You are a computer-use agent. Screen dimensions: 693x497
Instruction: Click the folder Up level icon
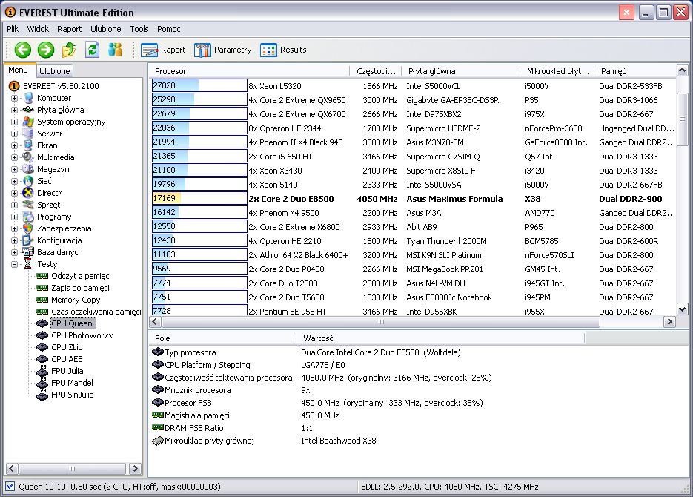pos(69,50)
